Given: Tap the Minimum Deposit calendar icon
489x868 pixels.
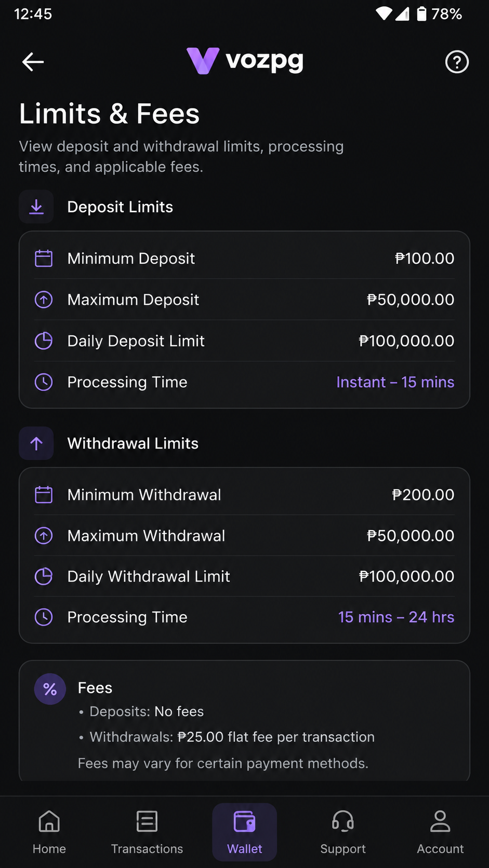Looking at the screenshot, I should point(44,258).
